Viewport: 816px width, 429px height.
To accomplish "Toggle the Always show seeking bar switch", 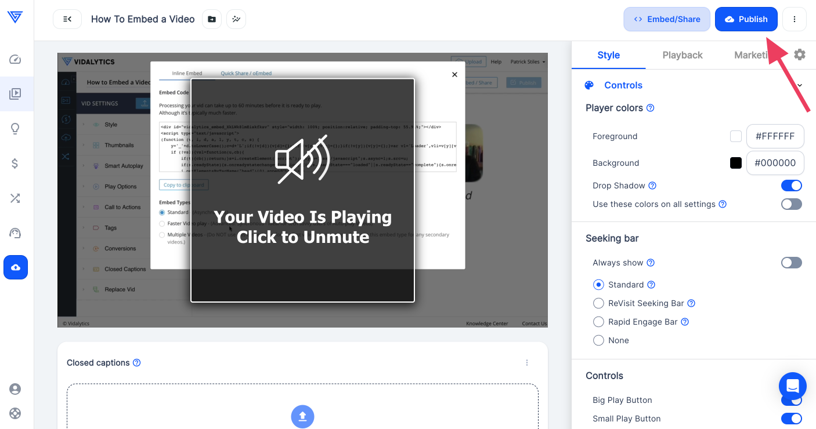I will click(x=792, y=263).
